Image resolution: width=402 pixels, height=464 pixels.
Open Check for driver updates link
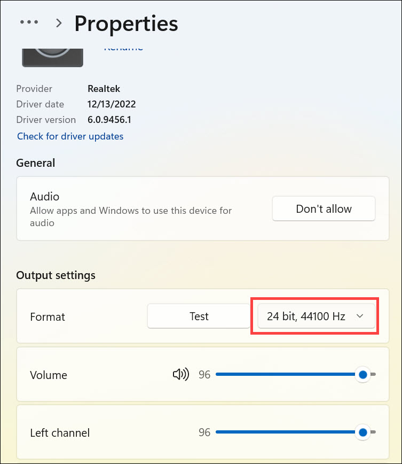pos(70,136)
